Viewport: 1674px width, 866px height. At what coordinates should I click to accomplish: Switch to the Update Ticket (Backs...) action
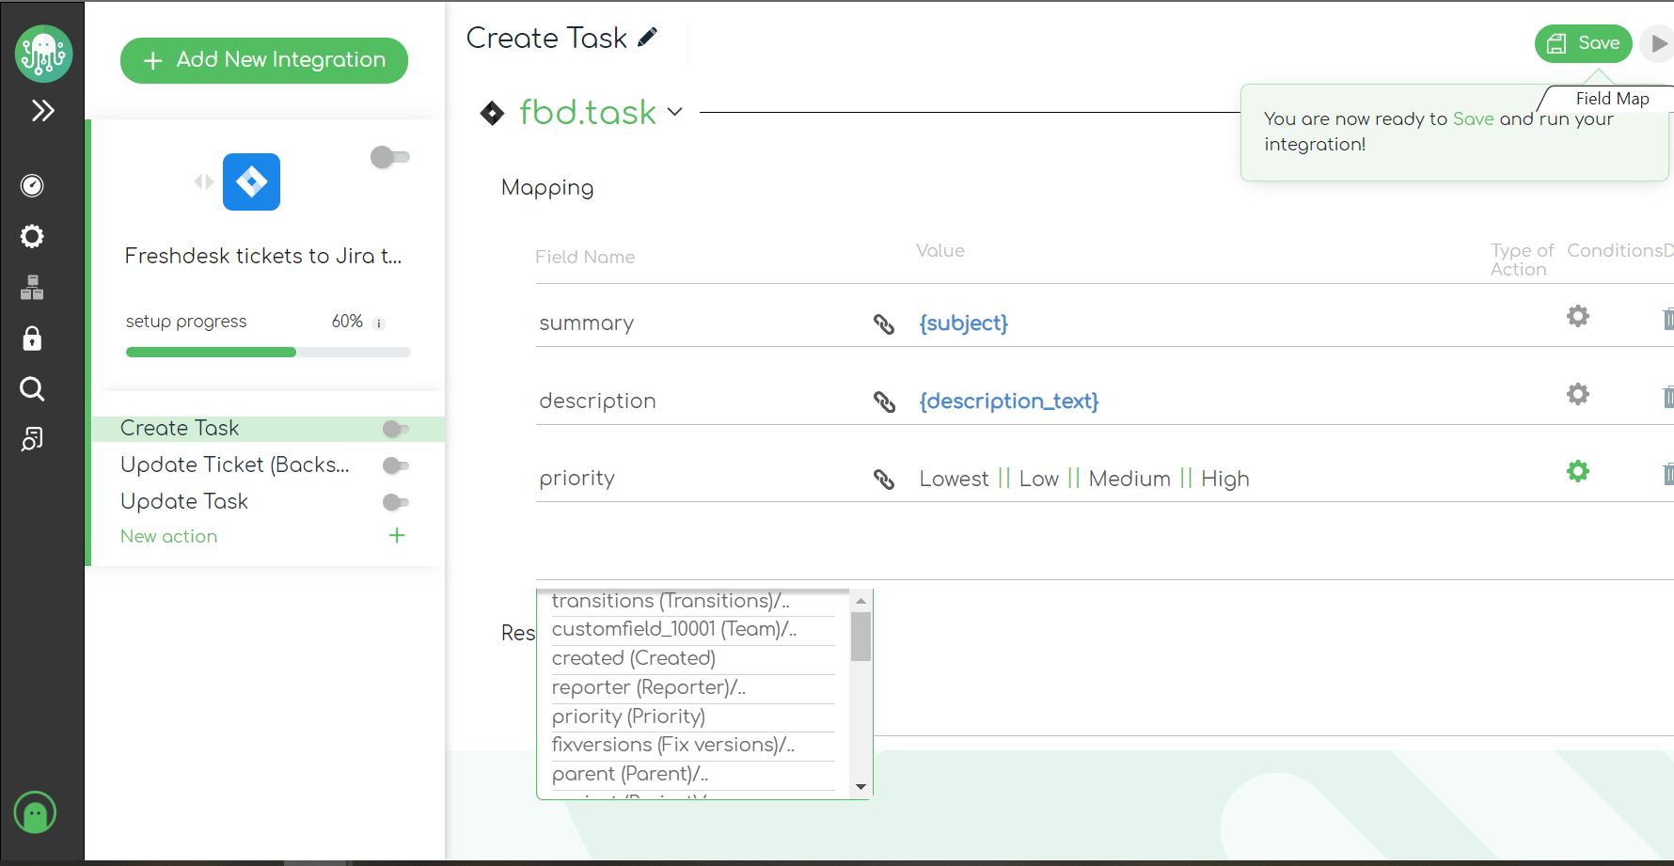[233, 464]
